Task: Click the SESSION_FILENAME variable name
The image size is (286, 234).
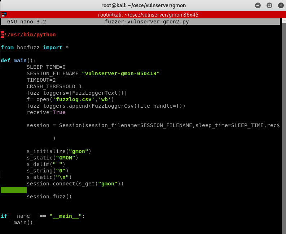Action: click(53, 73)
